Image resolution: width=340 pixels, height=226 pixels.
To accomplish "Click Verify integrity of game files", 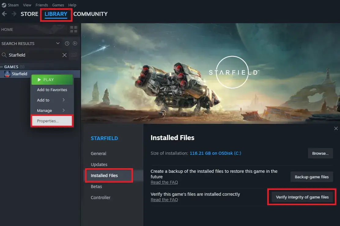I will tap(301, 197).
